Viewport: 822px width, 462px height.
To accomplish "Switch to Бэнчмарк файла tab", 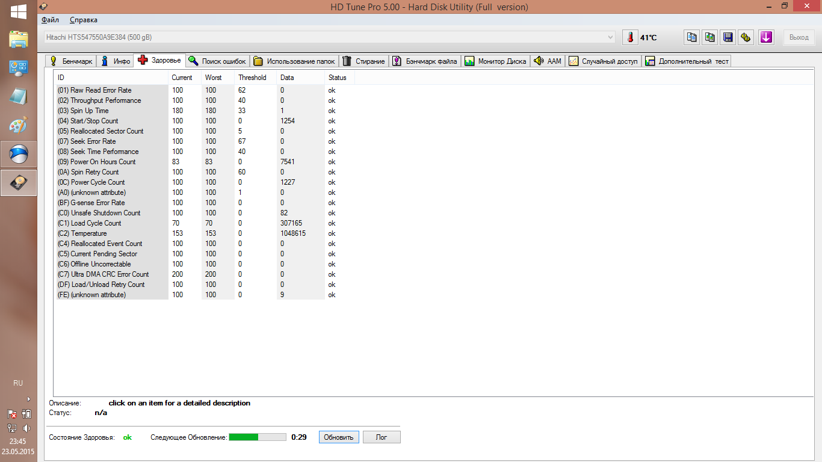I will coord(425,61).
